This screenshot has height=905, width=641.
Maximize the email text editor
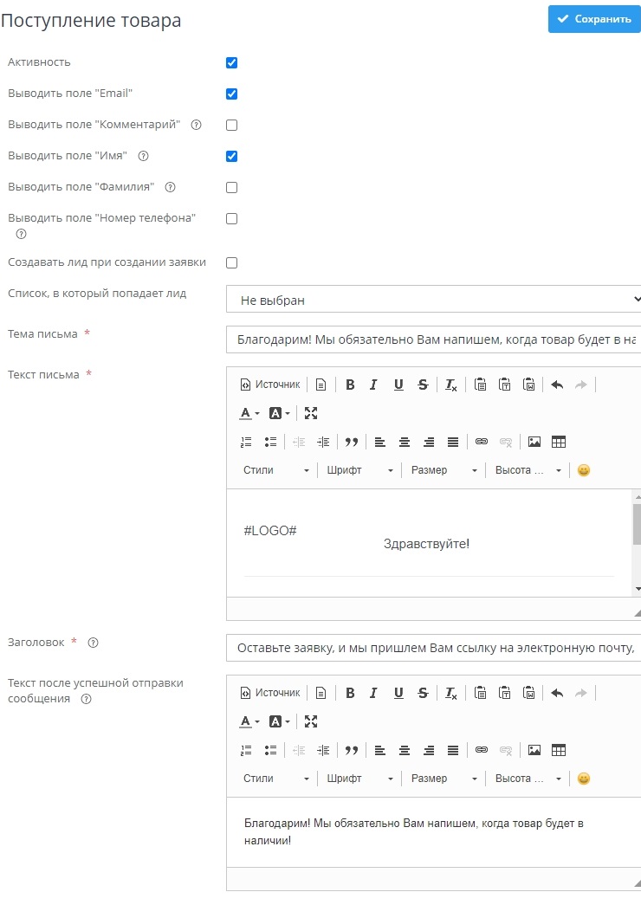tap(311, 413)
